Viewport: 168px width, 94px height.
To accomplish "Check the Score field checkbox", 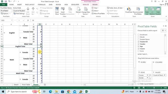I will coord(139,51).
